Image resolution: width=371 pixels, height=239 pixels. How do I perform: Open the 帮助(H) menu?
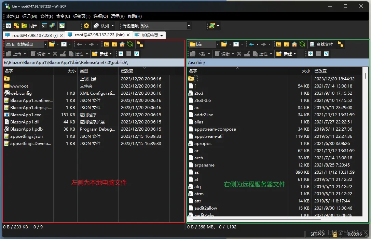(x=135, y=16)
